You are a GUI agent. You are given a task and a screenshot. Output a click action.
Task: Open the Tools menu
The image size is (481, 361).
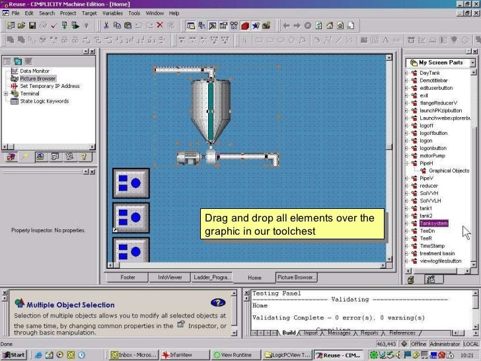point(134,13)
